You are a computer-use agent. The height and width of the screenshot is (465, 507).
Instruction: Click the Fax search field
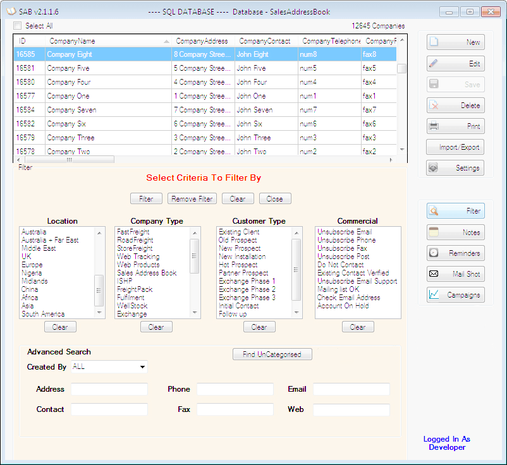pyautogui.click(x=235, y=409)
